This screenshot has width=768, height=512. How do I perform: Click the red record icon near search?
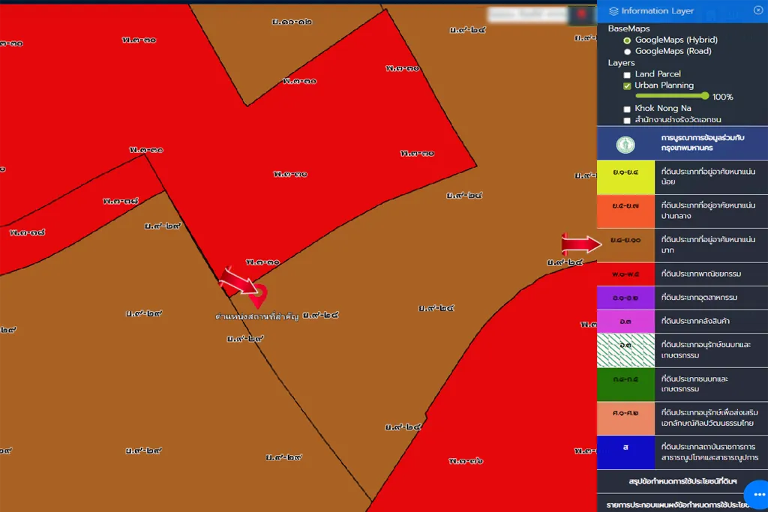[x=581, y=14]
